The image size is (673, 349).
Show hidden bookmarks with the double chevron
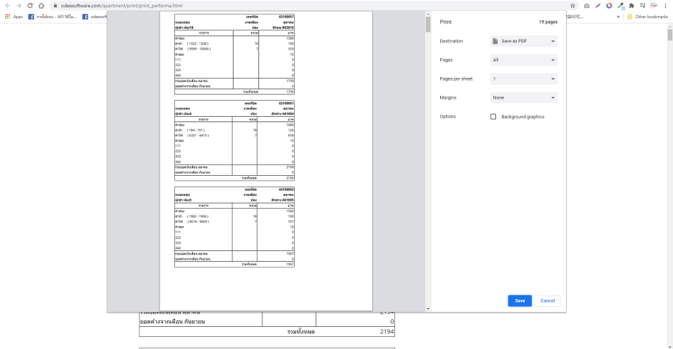(619, 16)
